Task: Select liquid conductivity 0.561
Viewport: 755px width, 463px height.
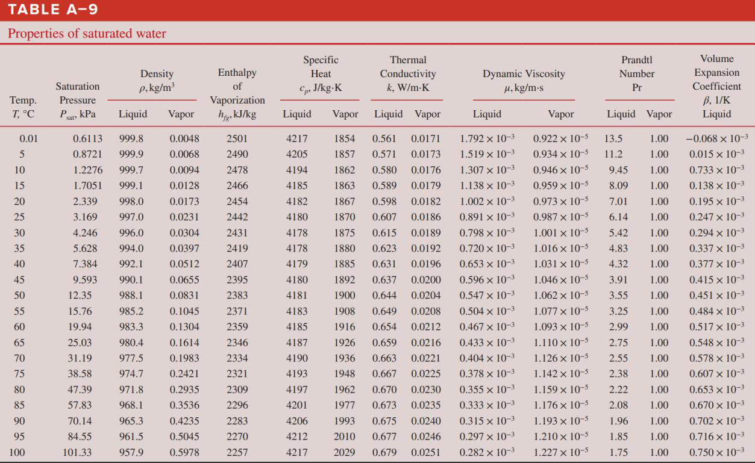Action: [x=384, y=139]
